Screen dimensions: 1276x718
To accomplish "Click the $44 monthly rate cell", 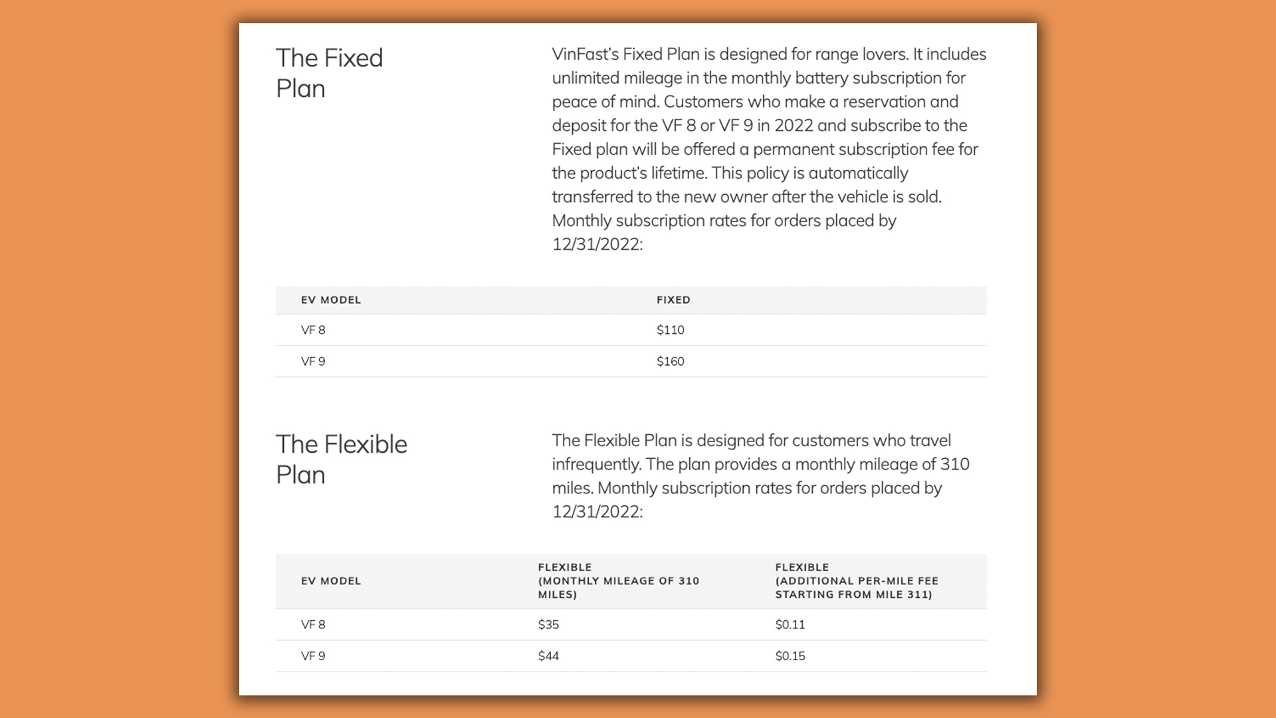I will (548, 656).
